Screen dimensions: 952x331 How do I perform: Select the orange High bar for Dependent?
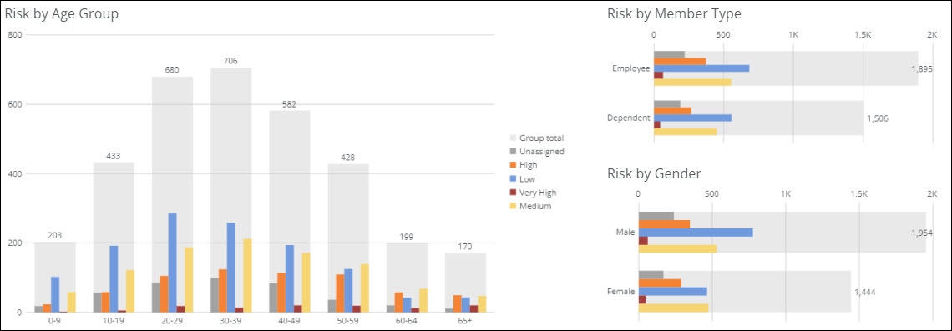(x=673, y=111)
